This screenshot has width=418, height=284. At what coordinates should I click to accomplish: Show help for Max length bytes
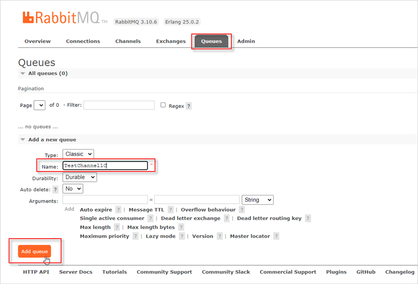181,227
